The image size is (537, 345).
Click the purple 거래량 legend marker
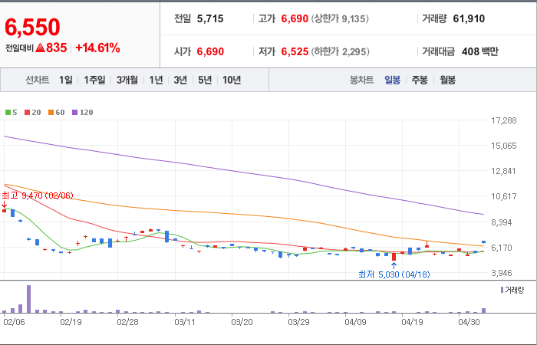tap(502, 291)
